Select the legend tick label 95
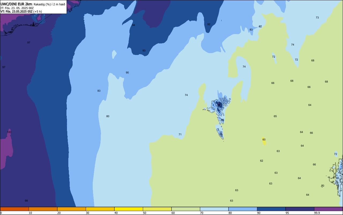Viewport: 343px width, 215px height. tap(287, 213)
